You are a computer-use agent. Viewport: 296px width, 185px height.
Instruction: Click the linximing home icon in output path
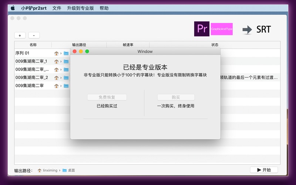pos(40,171)
